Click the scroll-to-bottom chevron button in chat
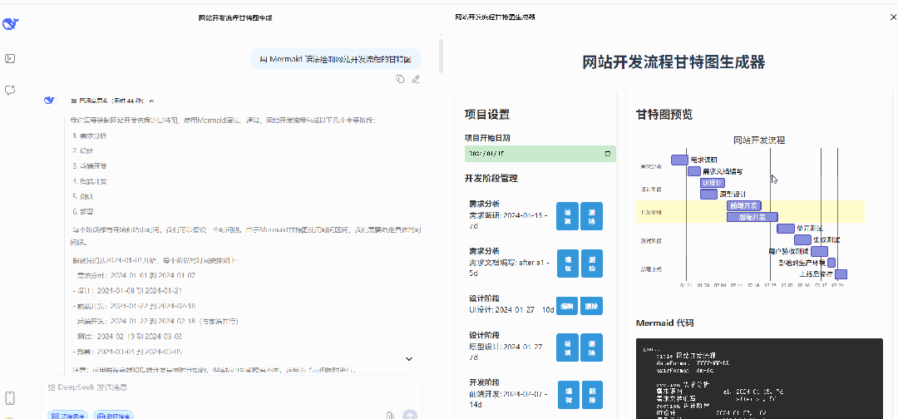 point(409,358)
